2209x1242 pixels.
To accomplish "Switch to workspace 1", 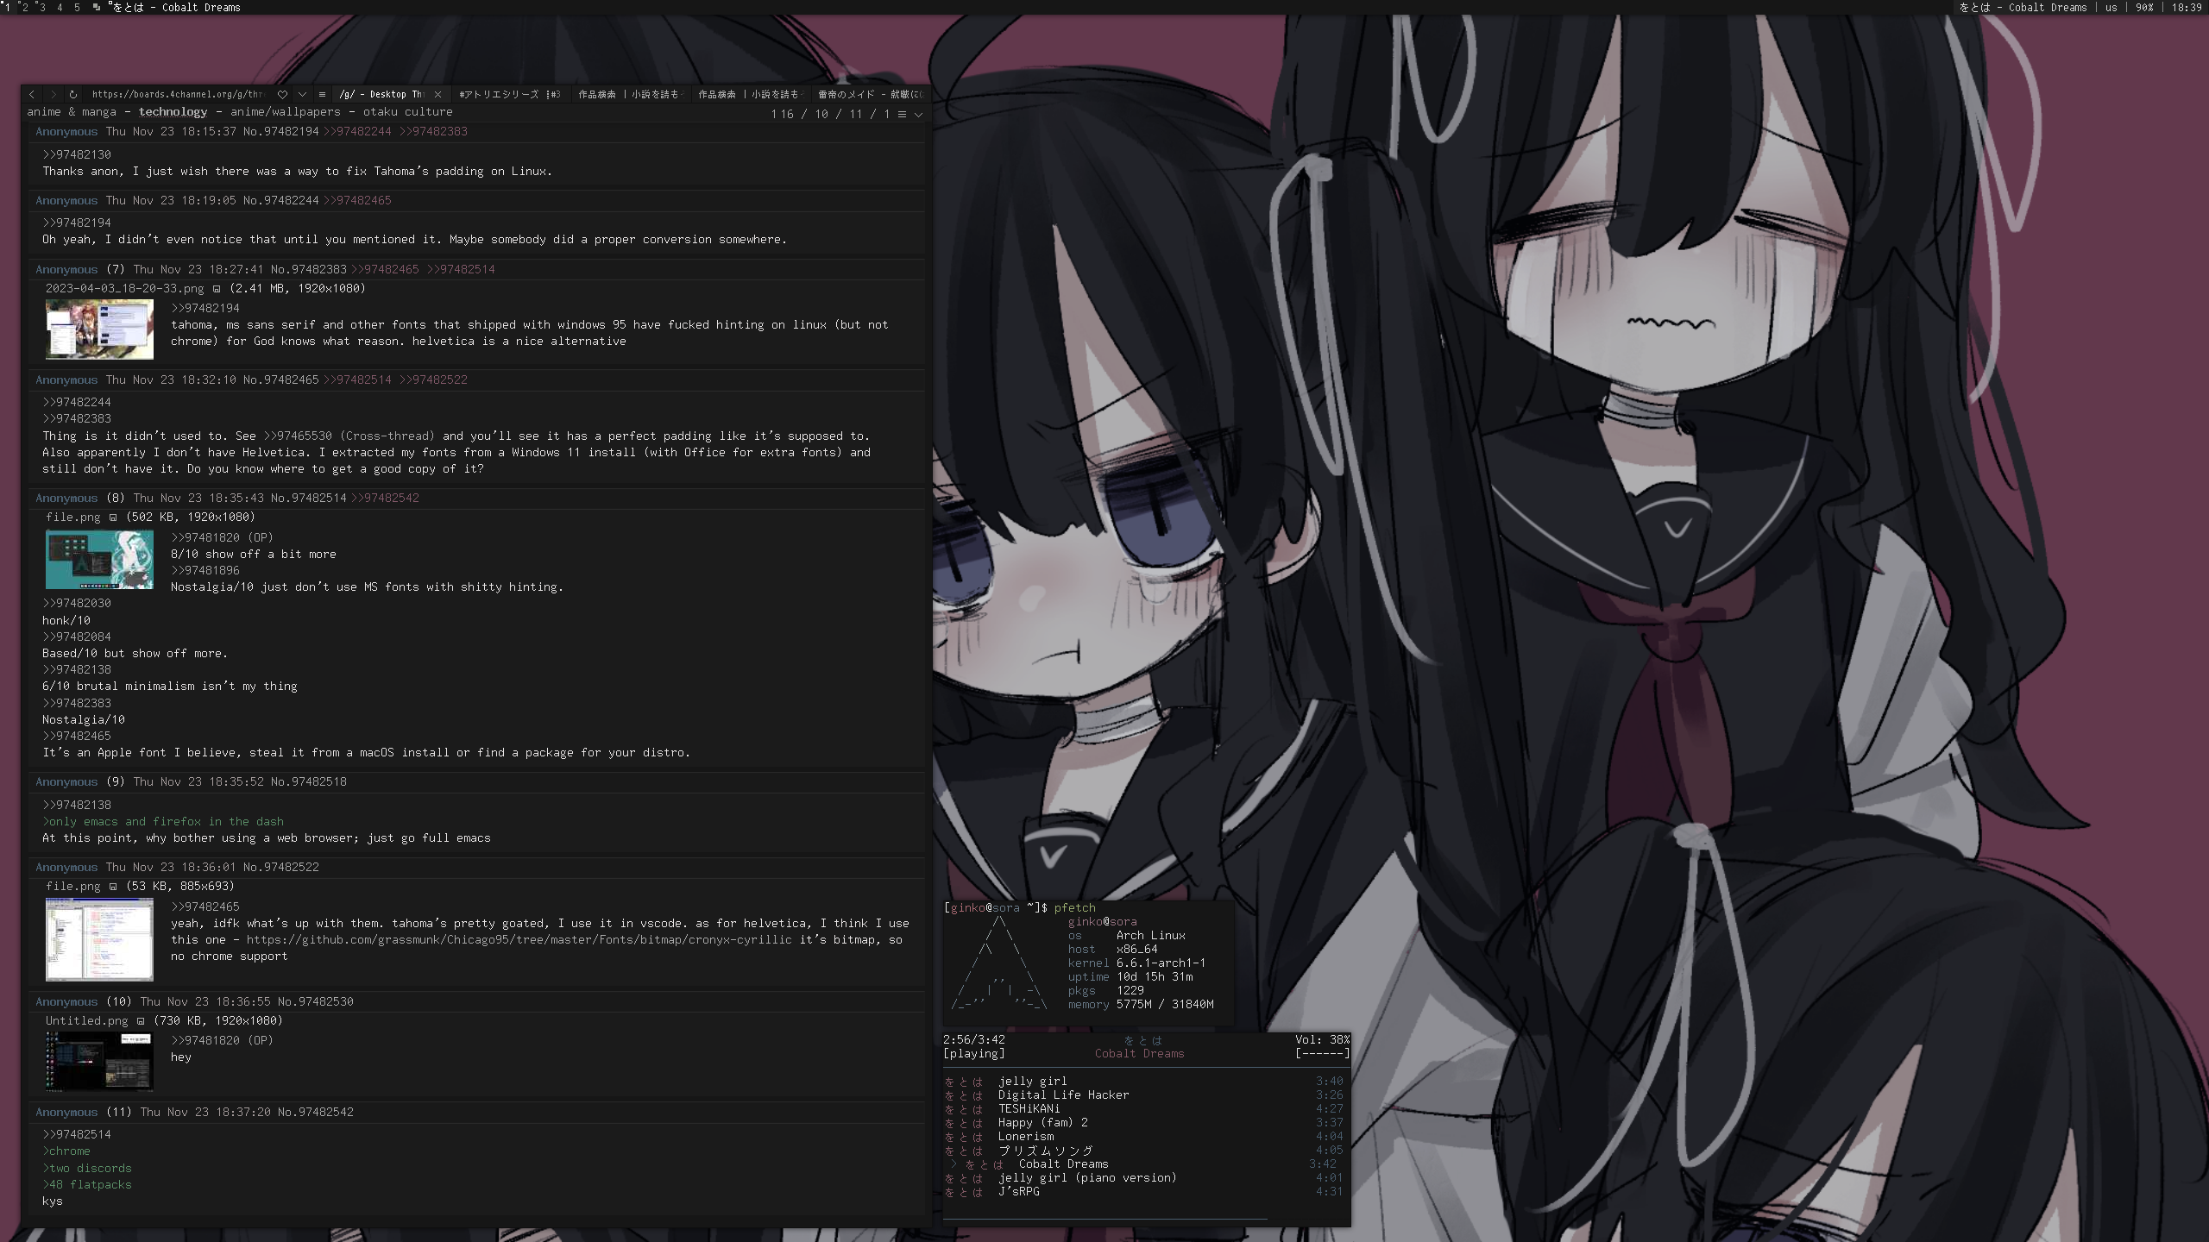I will [x=8, y=7].
